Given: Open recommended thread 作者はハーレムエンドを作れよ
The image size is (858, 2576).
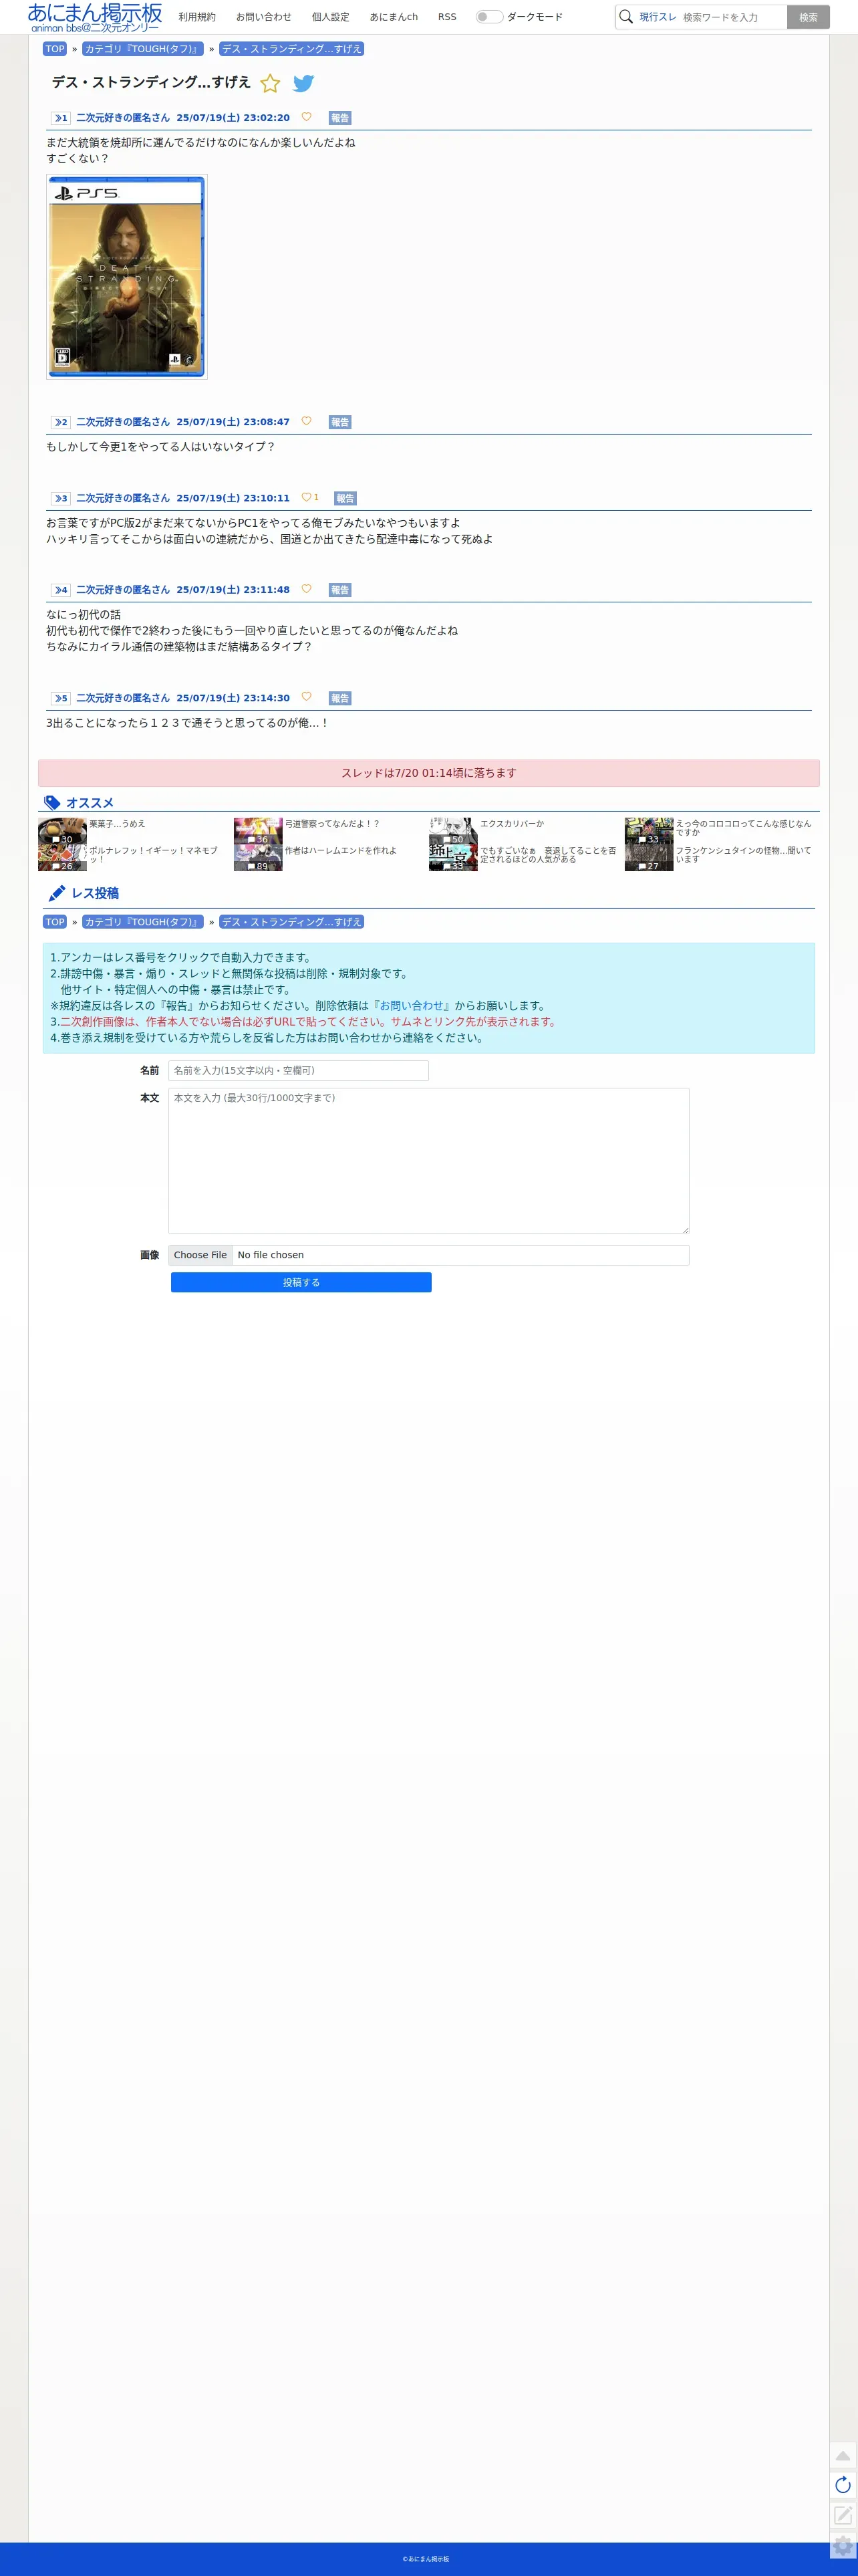Looking at the screenshot, I should [x=341, y=851].
